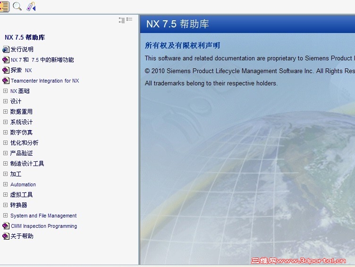
Task: Select System and File Management tree label
Action: [x=43, y=216]
